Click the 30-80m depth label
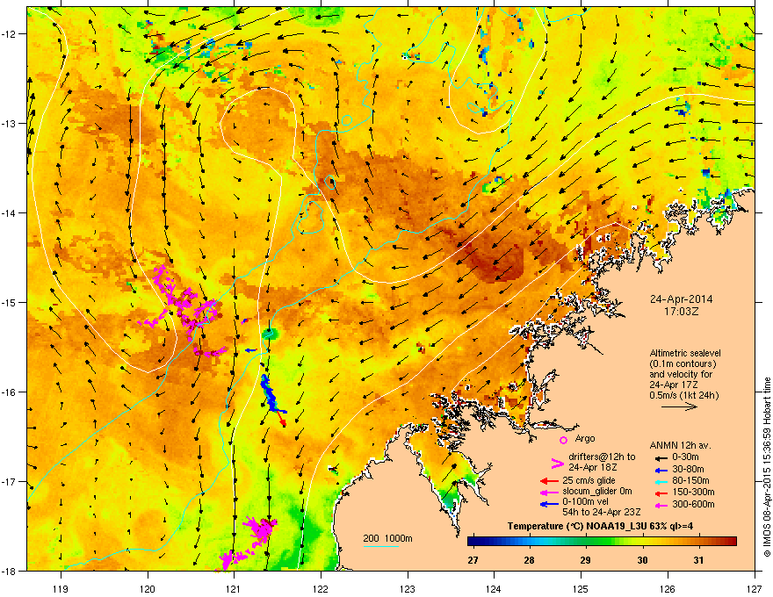 pos(688,470)
